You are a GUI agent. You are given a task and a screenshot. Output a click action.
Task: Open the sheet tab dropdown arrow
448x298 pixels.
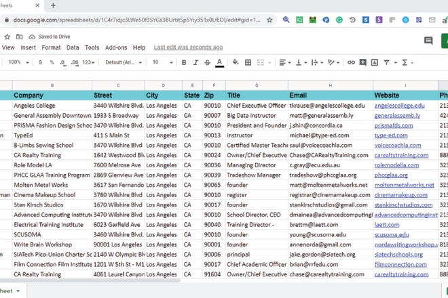pos(18,291)
